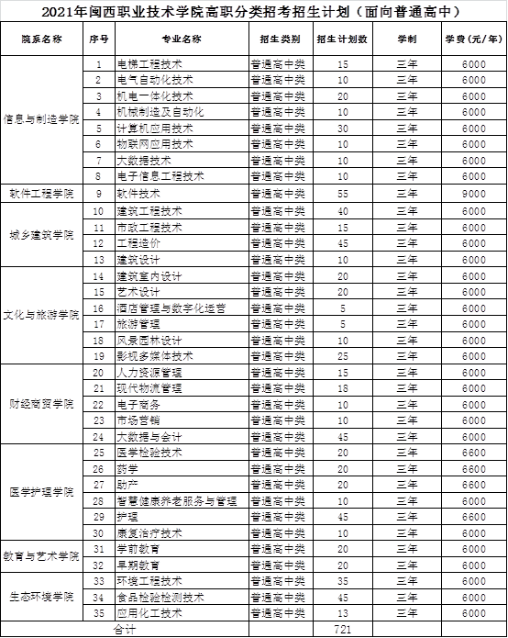Select the 721 total count cell
Viewport: 508px width, 638px height.
click(343, 629)
